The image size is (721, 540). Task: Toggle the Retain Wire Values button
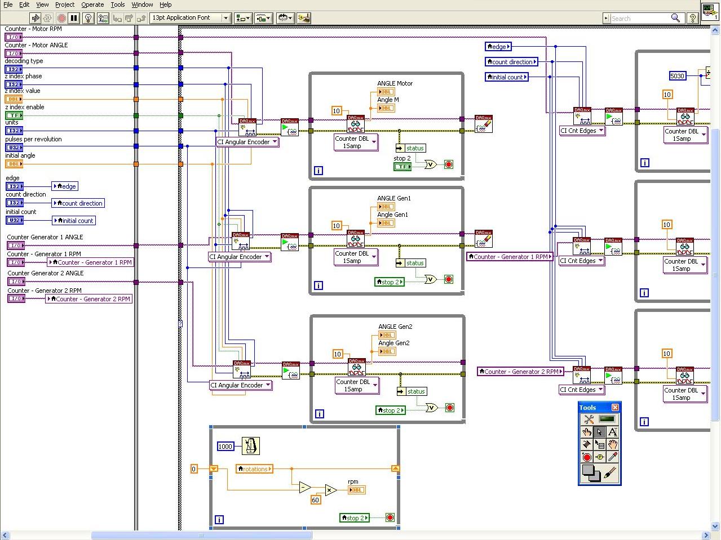click(x=103, y=18)
